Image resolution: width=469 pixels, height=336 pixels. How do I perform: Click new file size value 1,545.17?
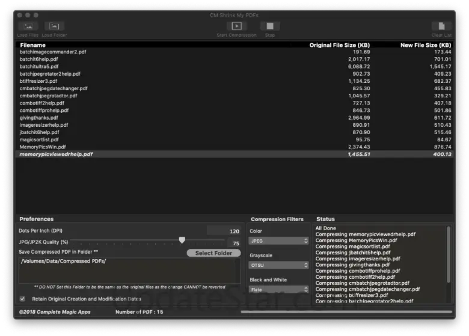(440, 67)
